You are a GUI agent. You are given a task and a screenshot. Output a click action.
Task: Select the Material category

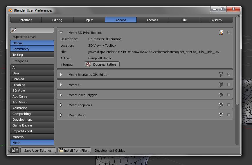coord(32,137)
